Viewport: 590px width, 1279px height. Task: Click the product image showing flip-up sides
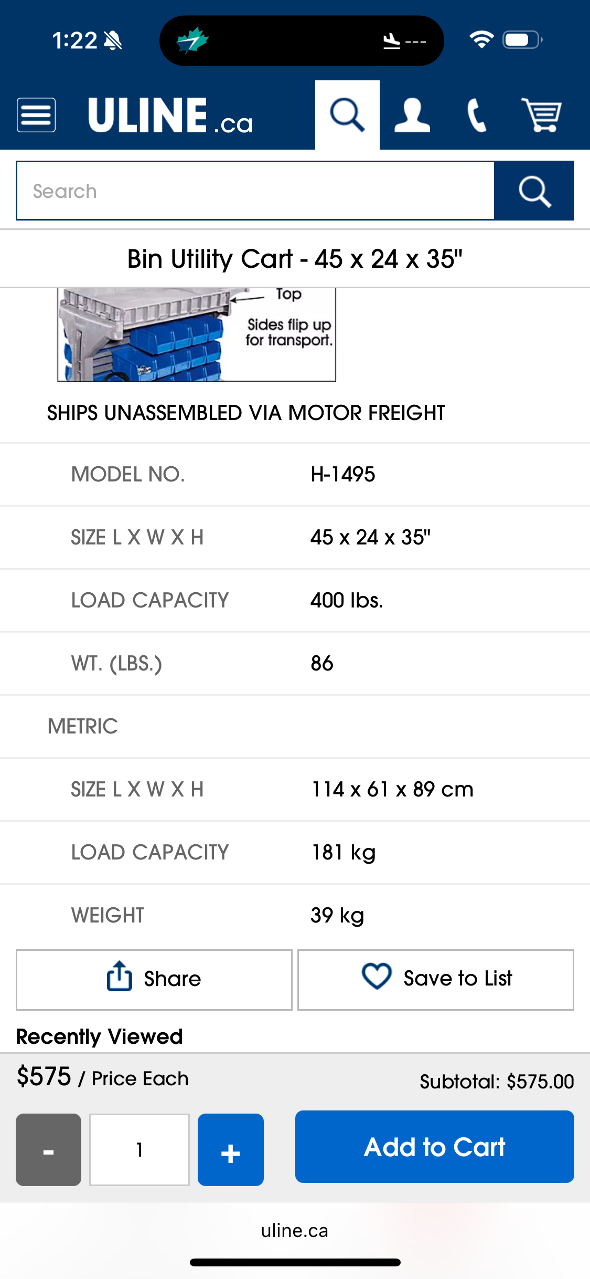pyautogui.click(x=196, y=334)
